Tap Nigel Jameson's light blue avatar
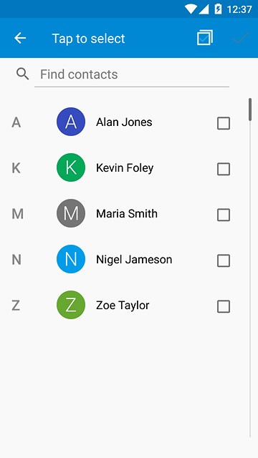This screenshot has width=258, height=458. point(71,259)
